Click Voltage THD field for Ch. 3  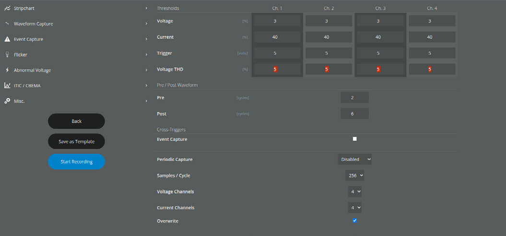click(380, 69)
